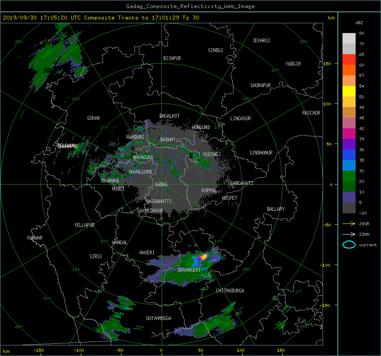This screenshot has height=356, width=381.
Task: Click the Gadag_Composite_Reflectivity_Web_Image title
Action: (190, 6)
